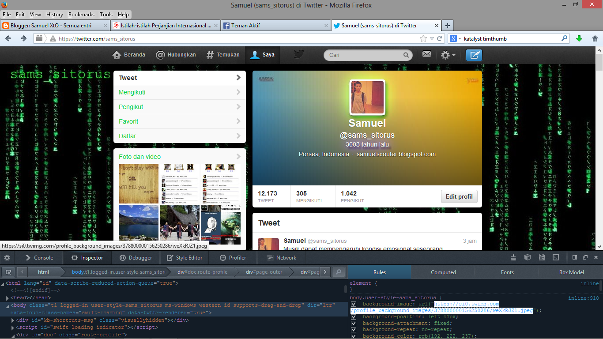Click the search magnifier in browser search box
This screenshot has height=339, width=603.
pyautogui.click(x=565, y=38)
